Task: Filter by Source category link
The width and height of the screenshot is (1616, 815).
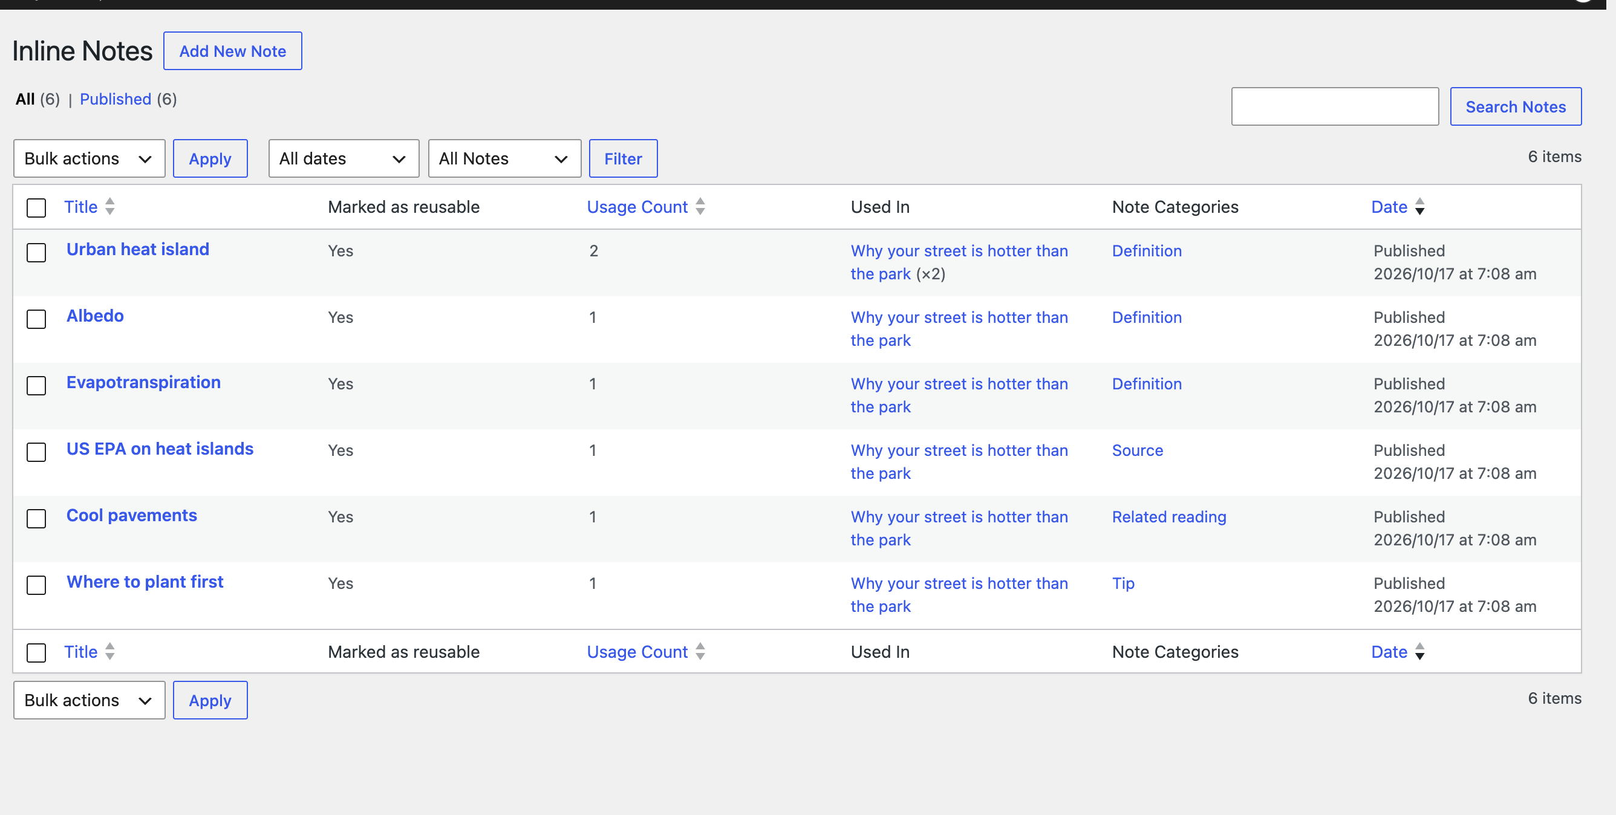Action: pos(1138,451)
